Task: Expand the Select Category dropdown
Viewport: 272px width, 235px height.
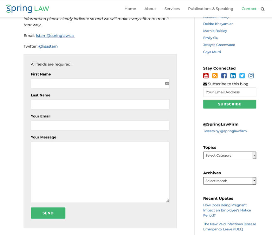Action: [230, 155]
